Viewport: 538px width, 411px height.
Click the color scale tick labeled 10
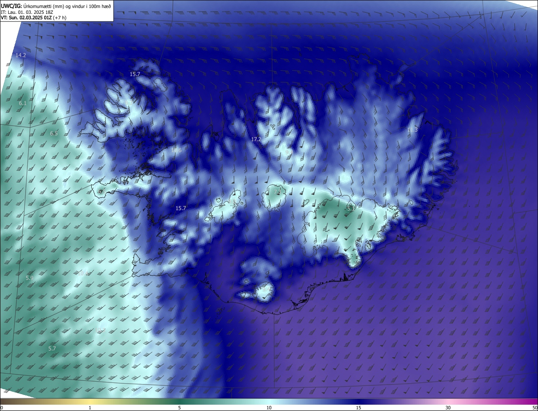pos(269,408)
